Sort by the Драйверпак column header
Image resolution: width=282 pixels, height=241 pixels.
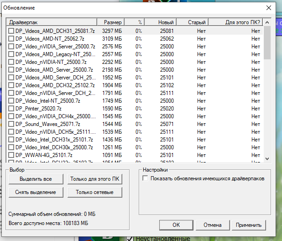pos(52,22)
